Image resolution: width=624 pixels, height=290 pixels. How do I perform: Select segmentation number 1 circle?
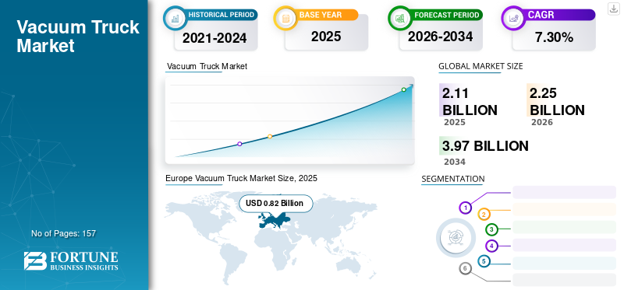(465, 208)
